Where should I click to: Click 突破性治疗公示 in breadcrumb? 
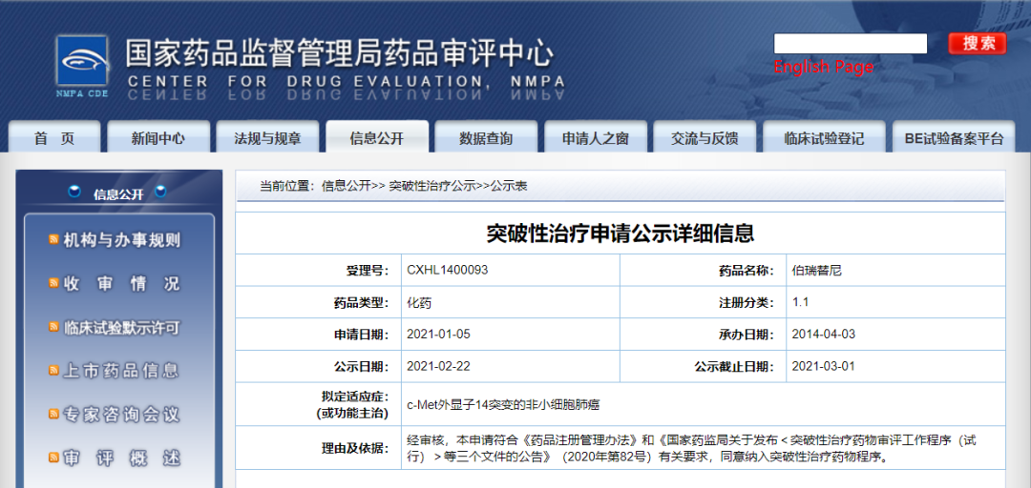[431, 186]
